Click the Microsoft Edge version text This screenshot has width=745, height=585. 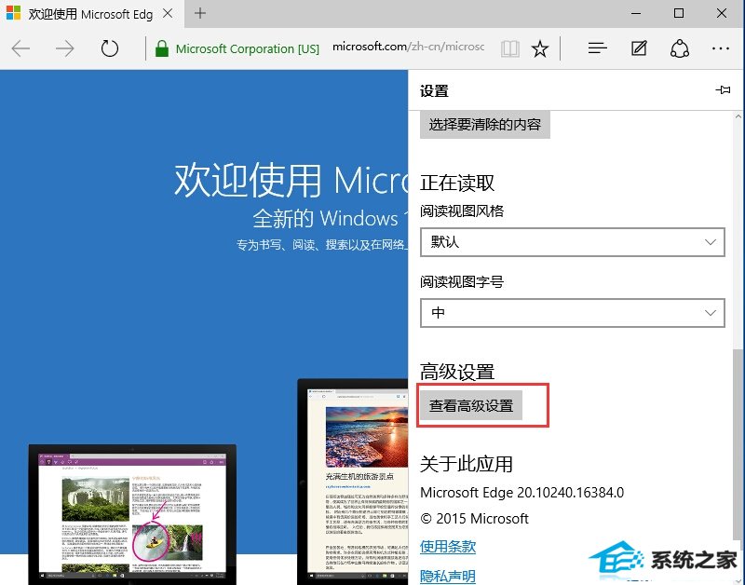(x=522, y=493)
